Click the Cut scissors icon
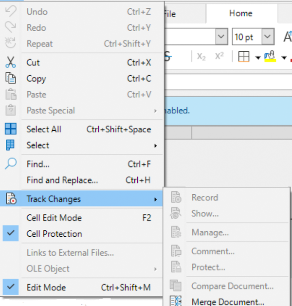This screenshot has height=306, width=292. pos(10,62)
